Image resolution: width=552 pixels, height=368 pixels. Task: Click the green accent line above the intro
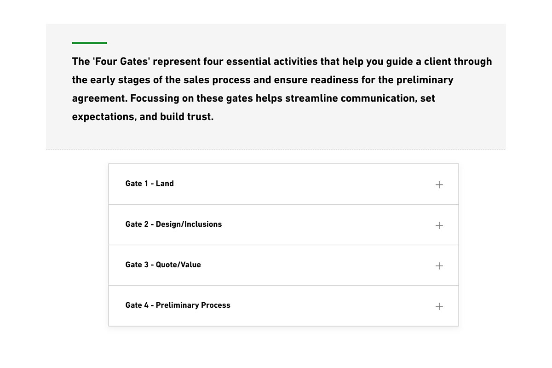89,43
